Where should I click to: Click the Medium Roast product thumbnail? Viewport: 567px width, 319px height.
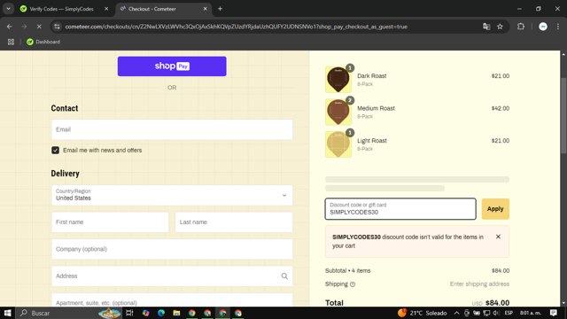[338, 112]
